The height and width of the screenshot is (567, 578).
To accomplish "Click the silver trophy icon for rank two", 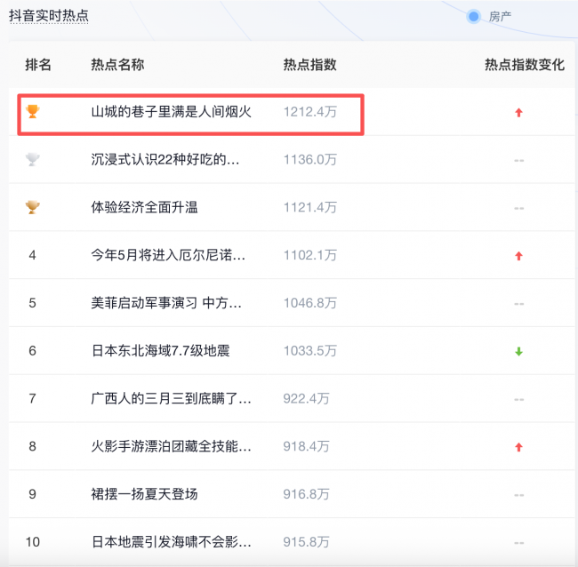I will pos(33,159).
